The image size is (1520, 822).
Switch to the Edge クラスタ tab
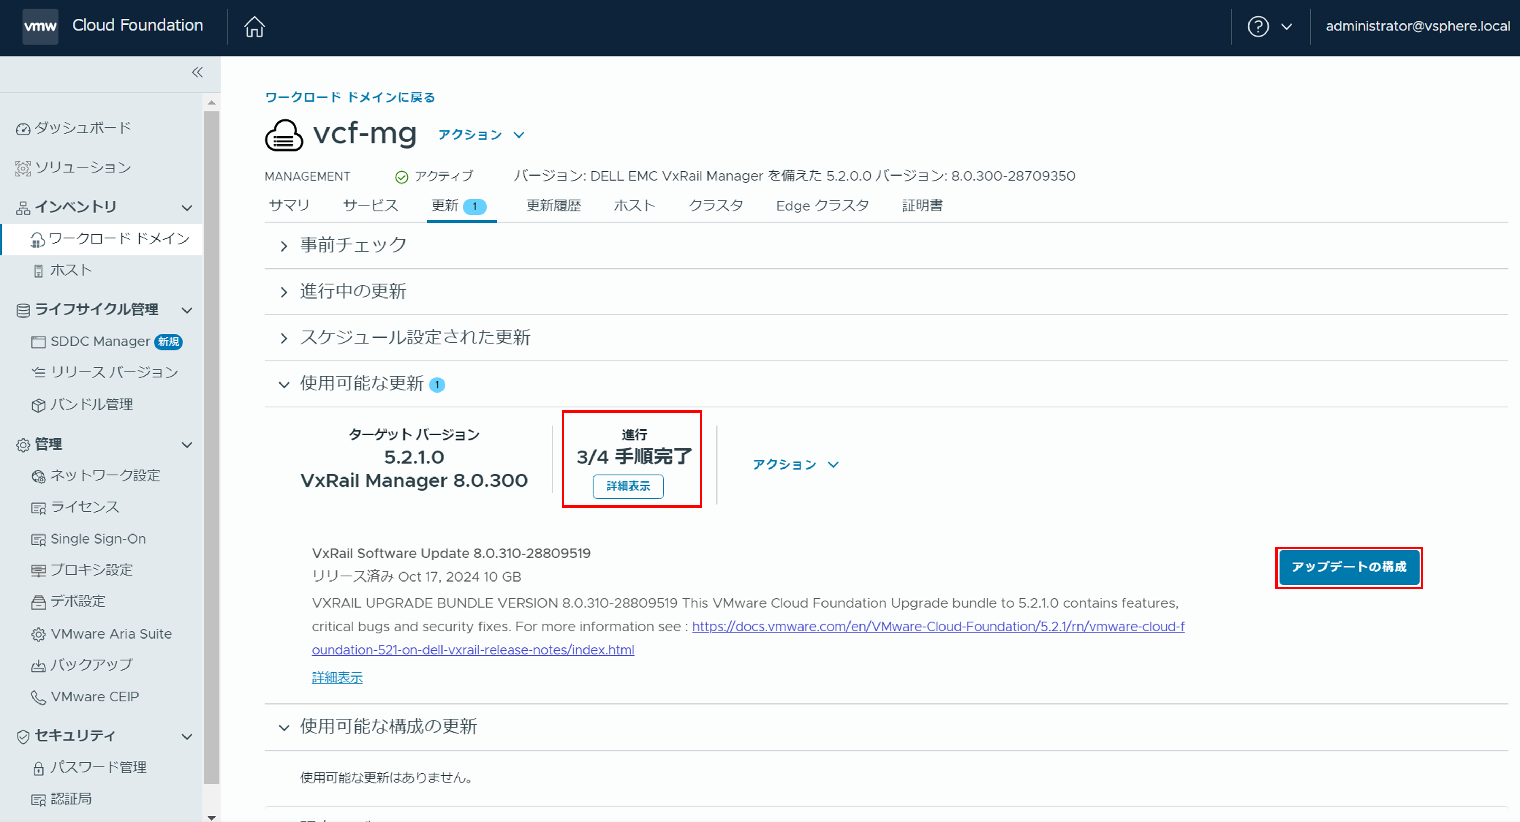[822, 206]
